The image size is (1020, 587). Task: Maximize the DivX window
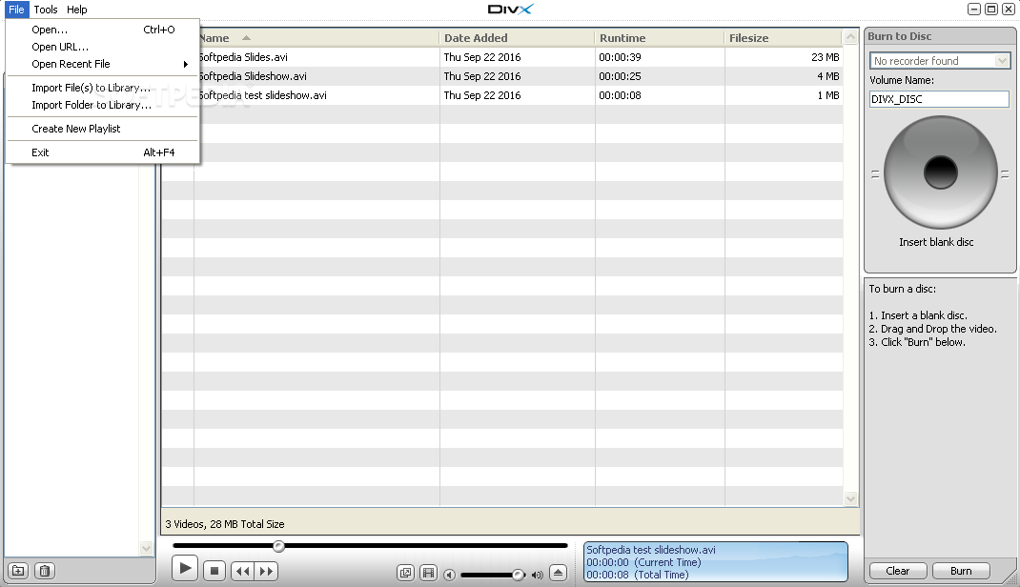click(x=990, y=10)
